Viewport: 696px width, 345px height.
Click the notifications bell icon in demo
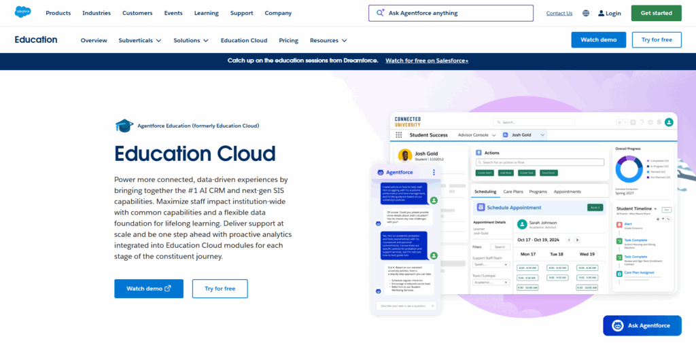659,122
